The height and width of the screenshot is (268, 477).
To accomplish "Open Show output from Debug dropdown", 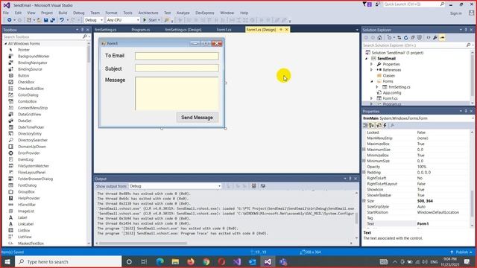I will click(x=175, y=186).
